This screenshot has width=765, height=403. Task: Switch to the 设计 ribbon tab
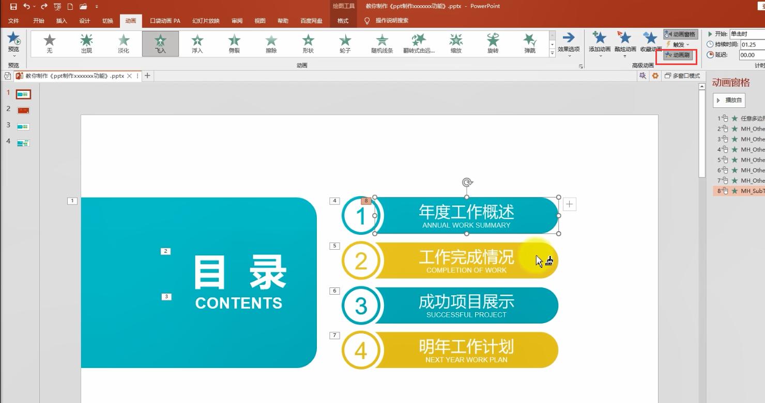[84, 21]
